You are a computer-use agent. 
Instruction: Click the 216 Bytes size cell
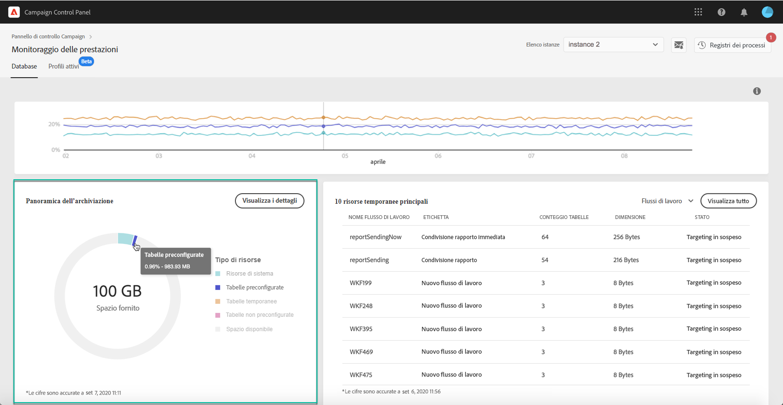click(x=626, y=260)
